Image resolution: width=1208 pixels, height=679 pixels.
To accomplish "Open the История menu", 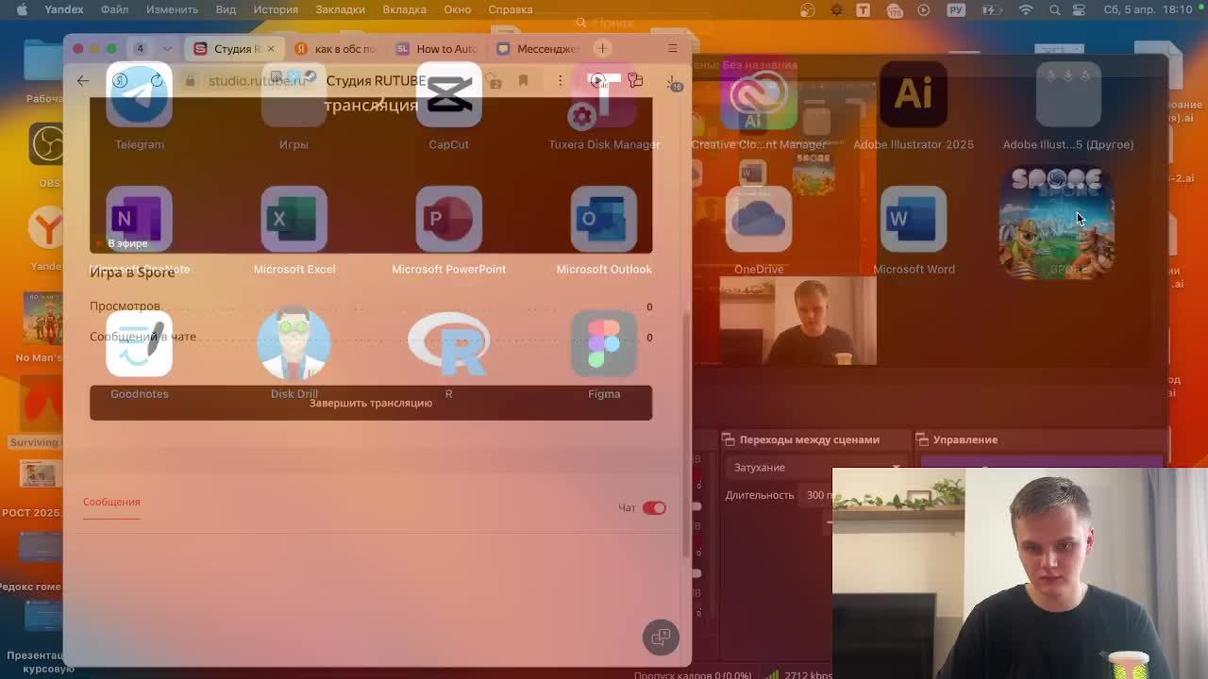I will 276,9.
